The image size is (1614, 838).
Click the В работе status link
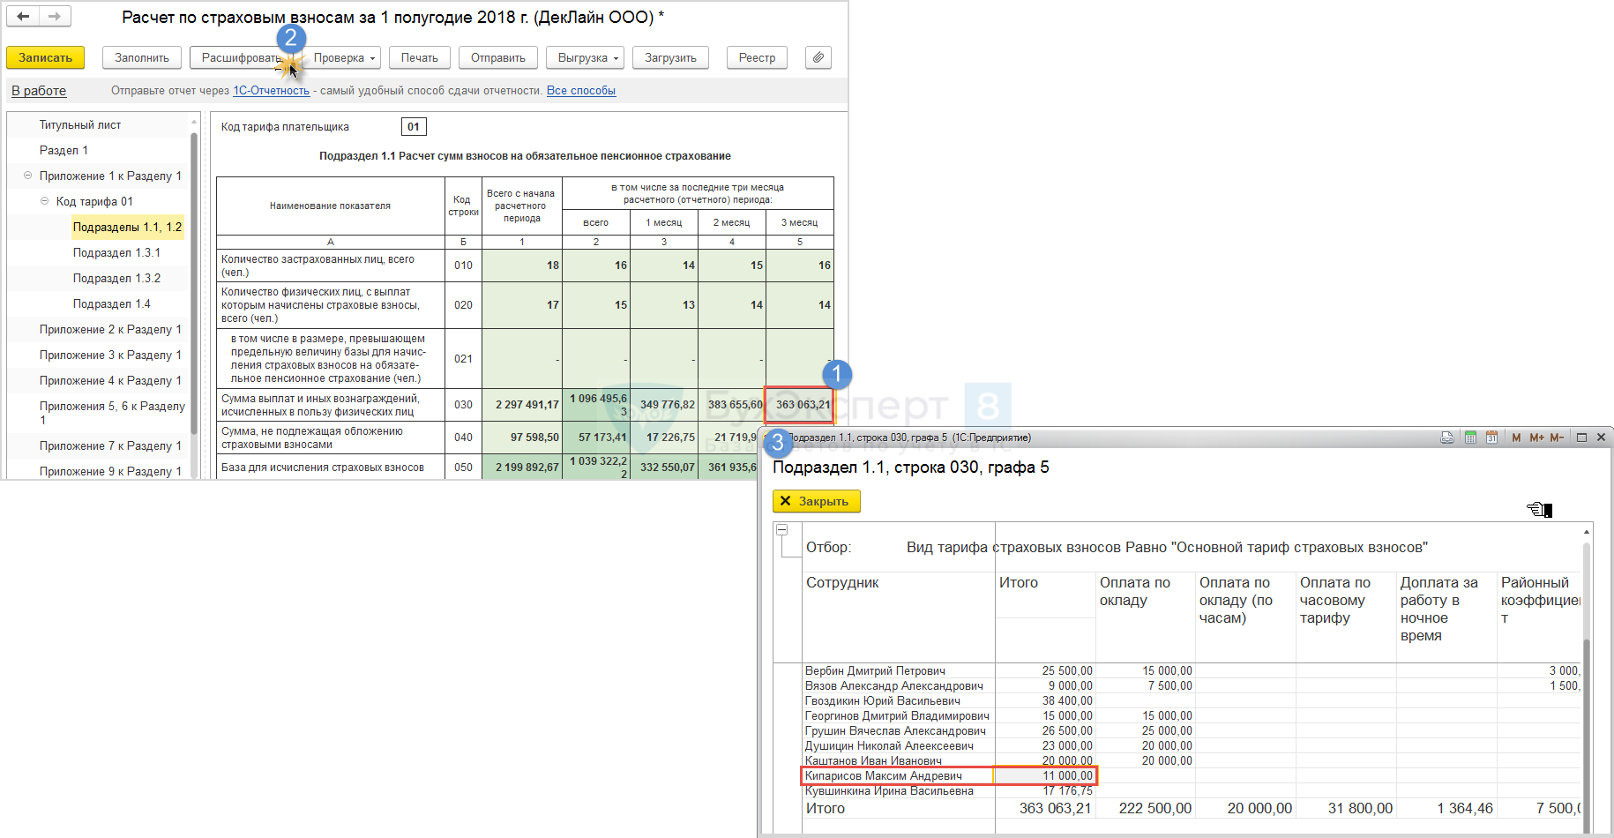pyautogui.click(x=39, y=91)
